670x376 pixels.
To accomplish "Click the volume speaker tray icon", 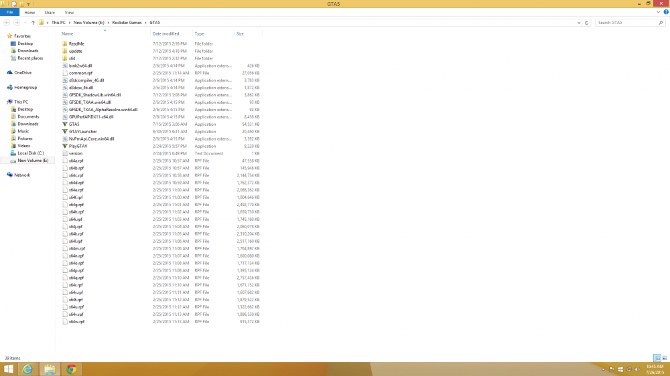I will tap(637, 369).
